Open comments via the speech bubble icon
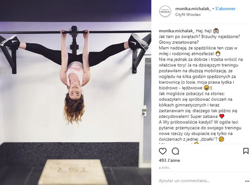The image size is (251, 185). (176, 151)
